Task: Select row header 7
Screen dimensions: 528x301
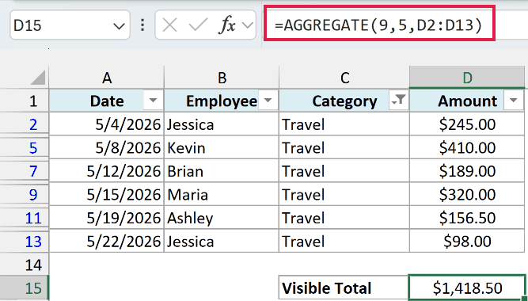Action: (x=25, y=171)
